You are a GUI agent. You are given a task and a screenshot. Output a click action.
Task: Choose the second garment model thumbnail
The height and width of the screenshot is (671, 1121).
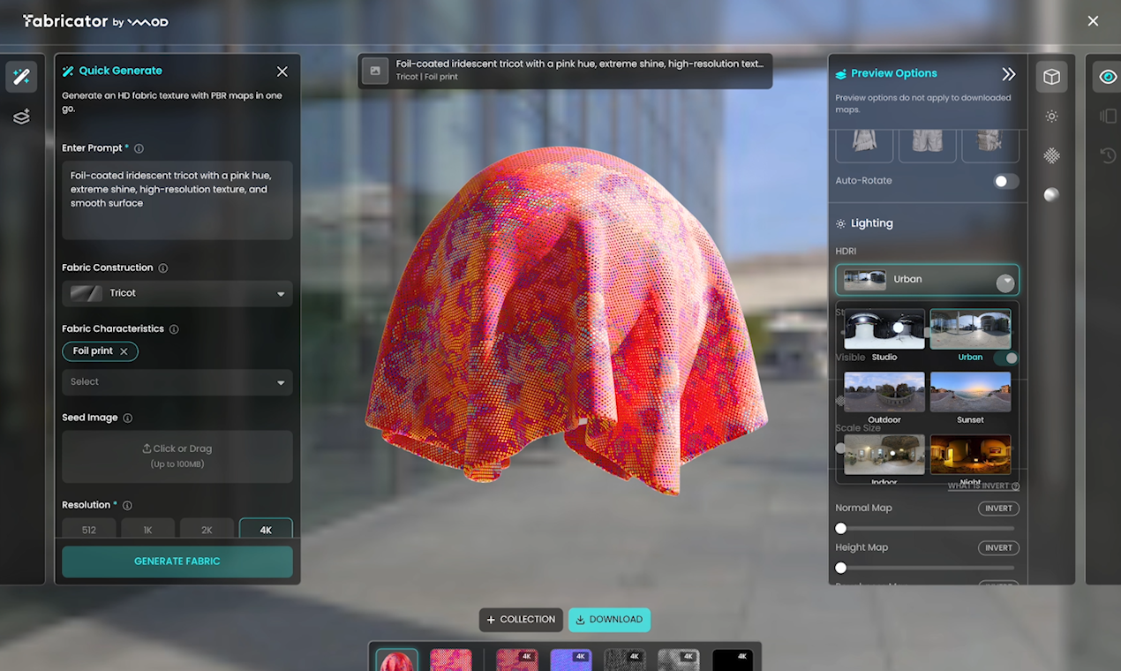pos(928,146)
